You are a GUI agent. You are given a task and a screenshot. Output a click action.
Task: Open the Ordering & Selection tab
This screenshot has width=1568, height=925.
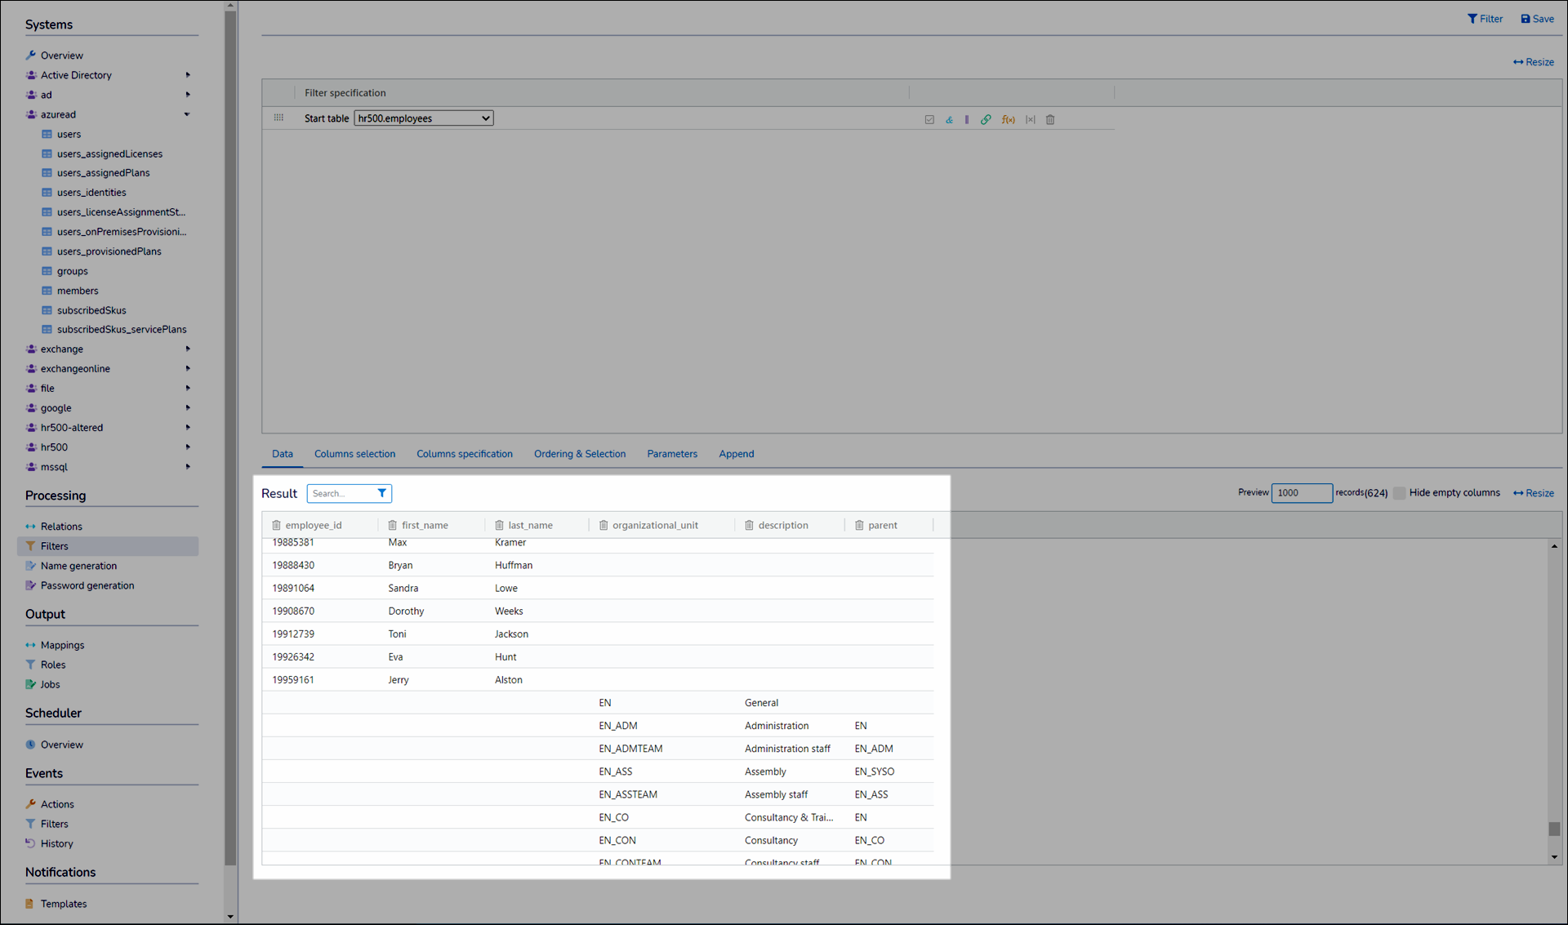click(579, 454)
